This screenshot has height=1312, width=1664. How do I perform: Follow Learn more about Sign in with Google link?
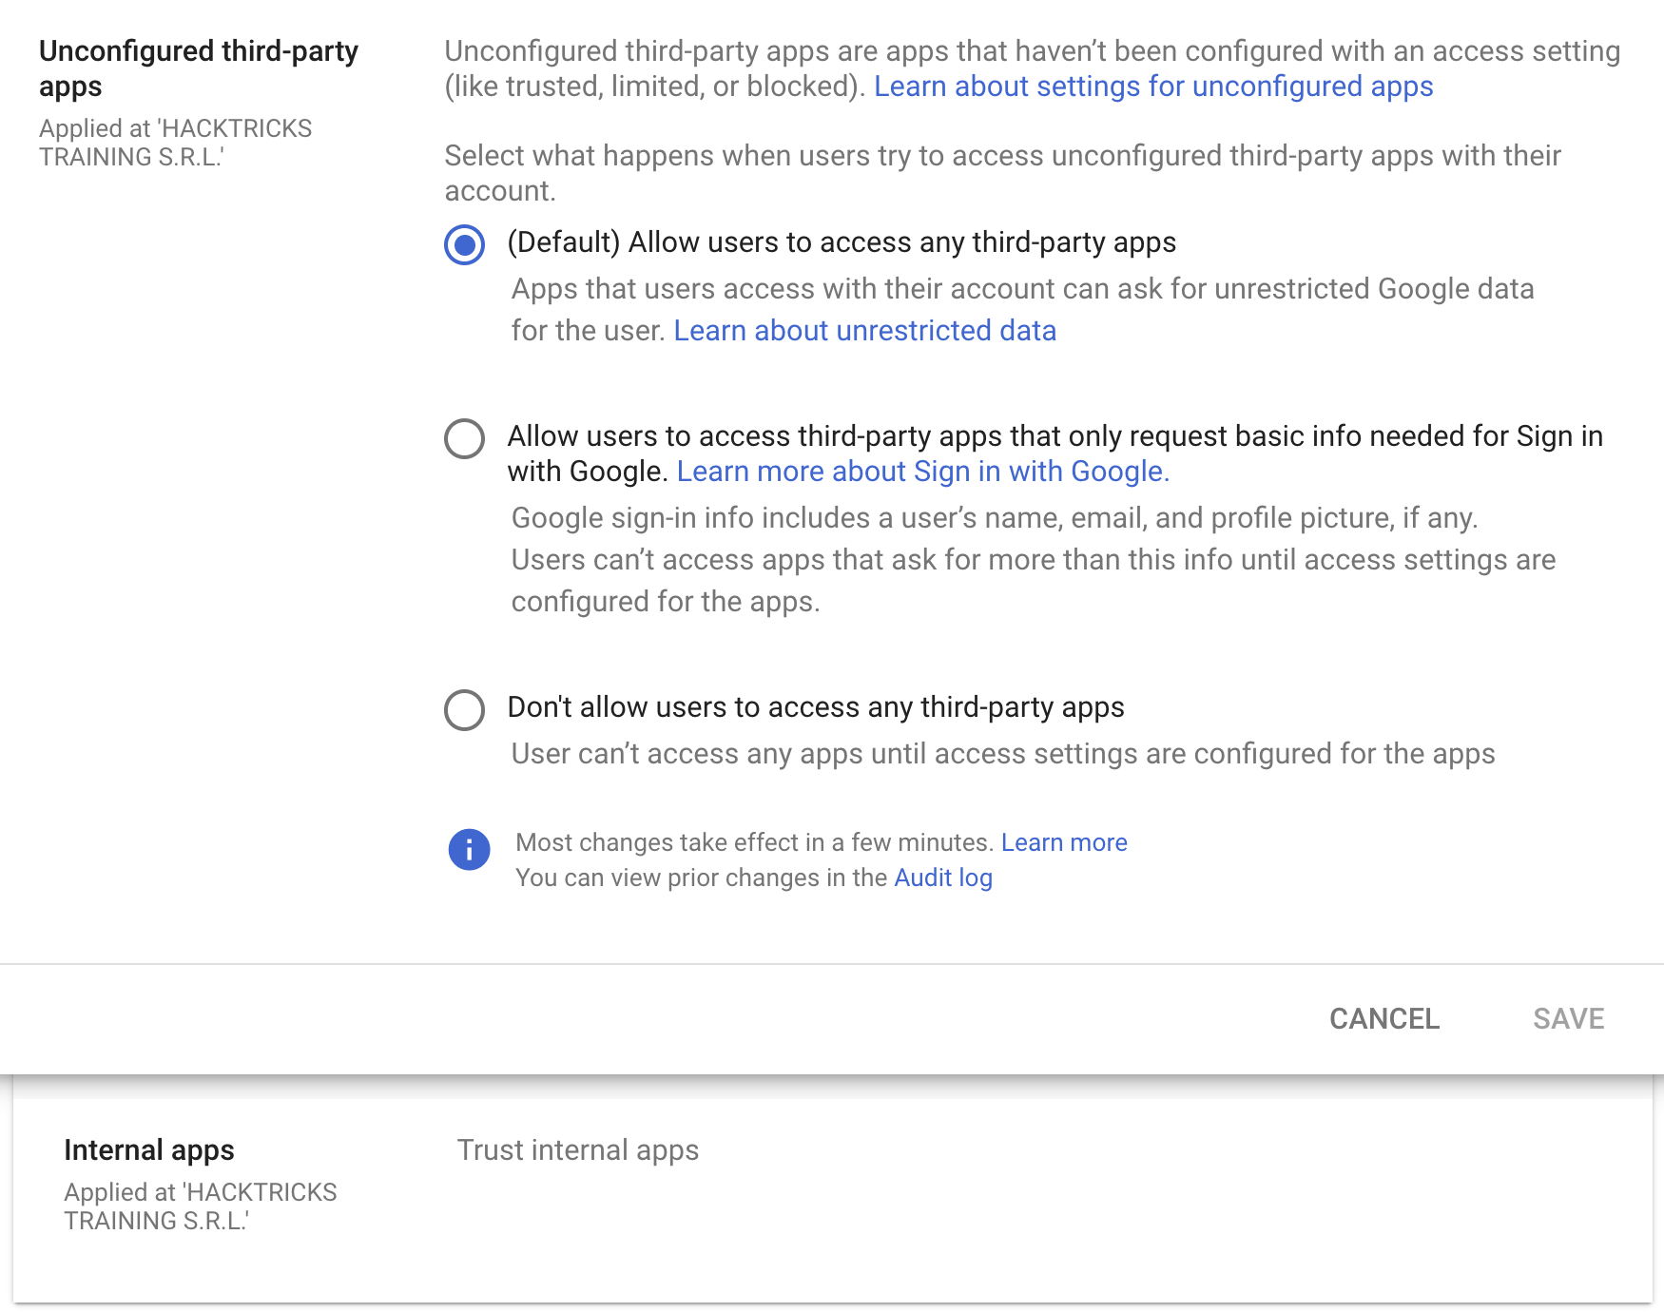coord(922,472)
